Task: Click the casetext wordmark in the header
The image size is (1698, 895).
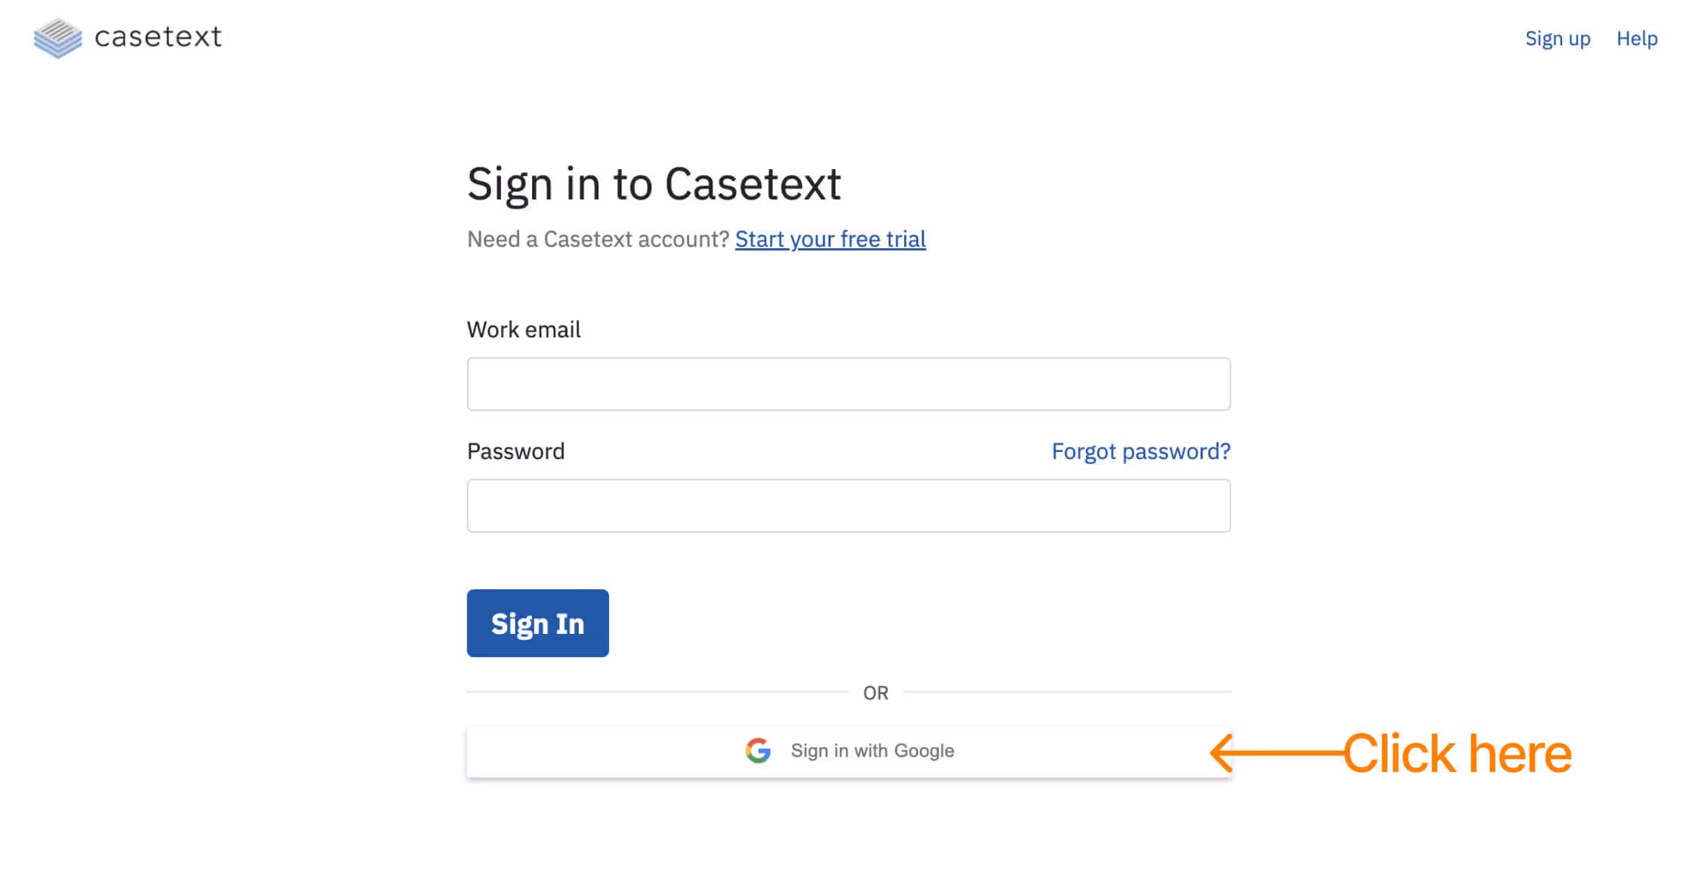Action: [157, 37]
